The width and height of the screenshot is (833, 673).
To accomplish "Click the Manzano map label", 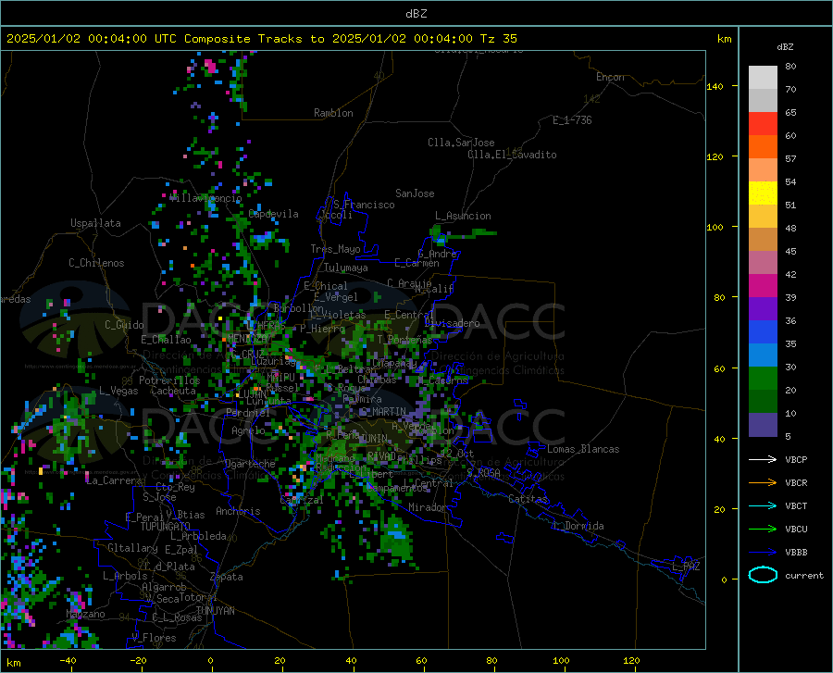I will [85, 614].
